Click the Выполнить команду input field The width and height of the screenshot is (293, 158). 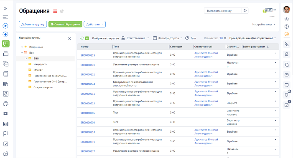click(223, 11)
